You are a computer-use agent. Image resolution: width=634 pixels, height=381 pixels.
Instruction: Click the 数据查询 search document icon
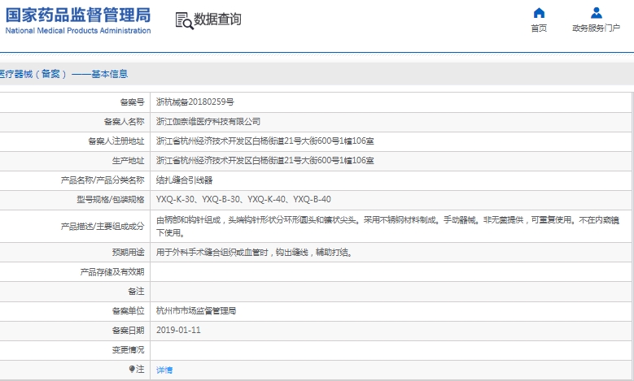tap(184, 20)
